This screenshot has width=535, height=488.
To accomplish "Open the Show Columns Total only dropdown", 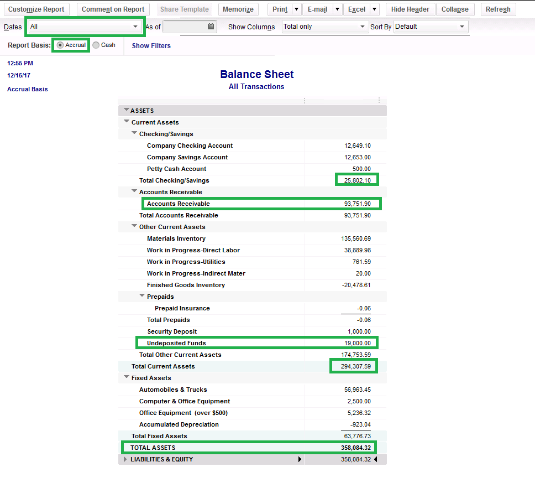I will coord(363,26).
